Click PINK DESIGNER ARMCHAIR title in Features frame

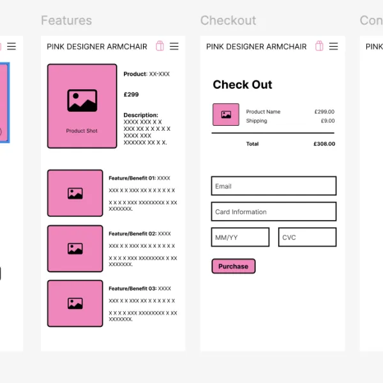coord(97,47)
